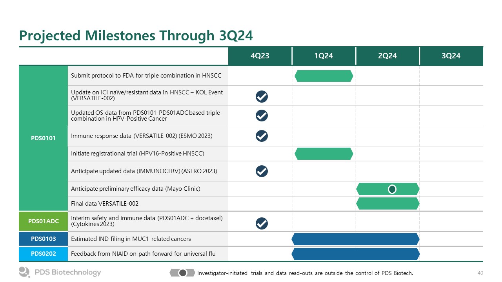Click the legend pill icon in footer

tap(182, 273)
